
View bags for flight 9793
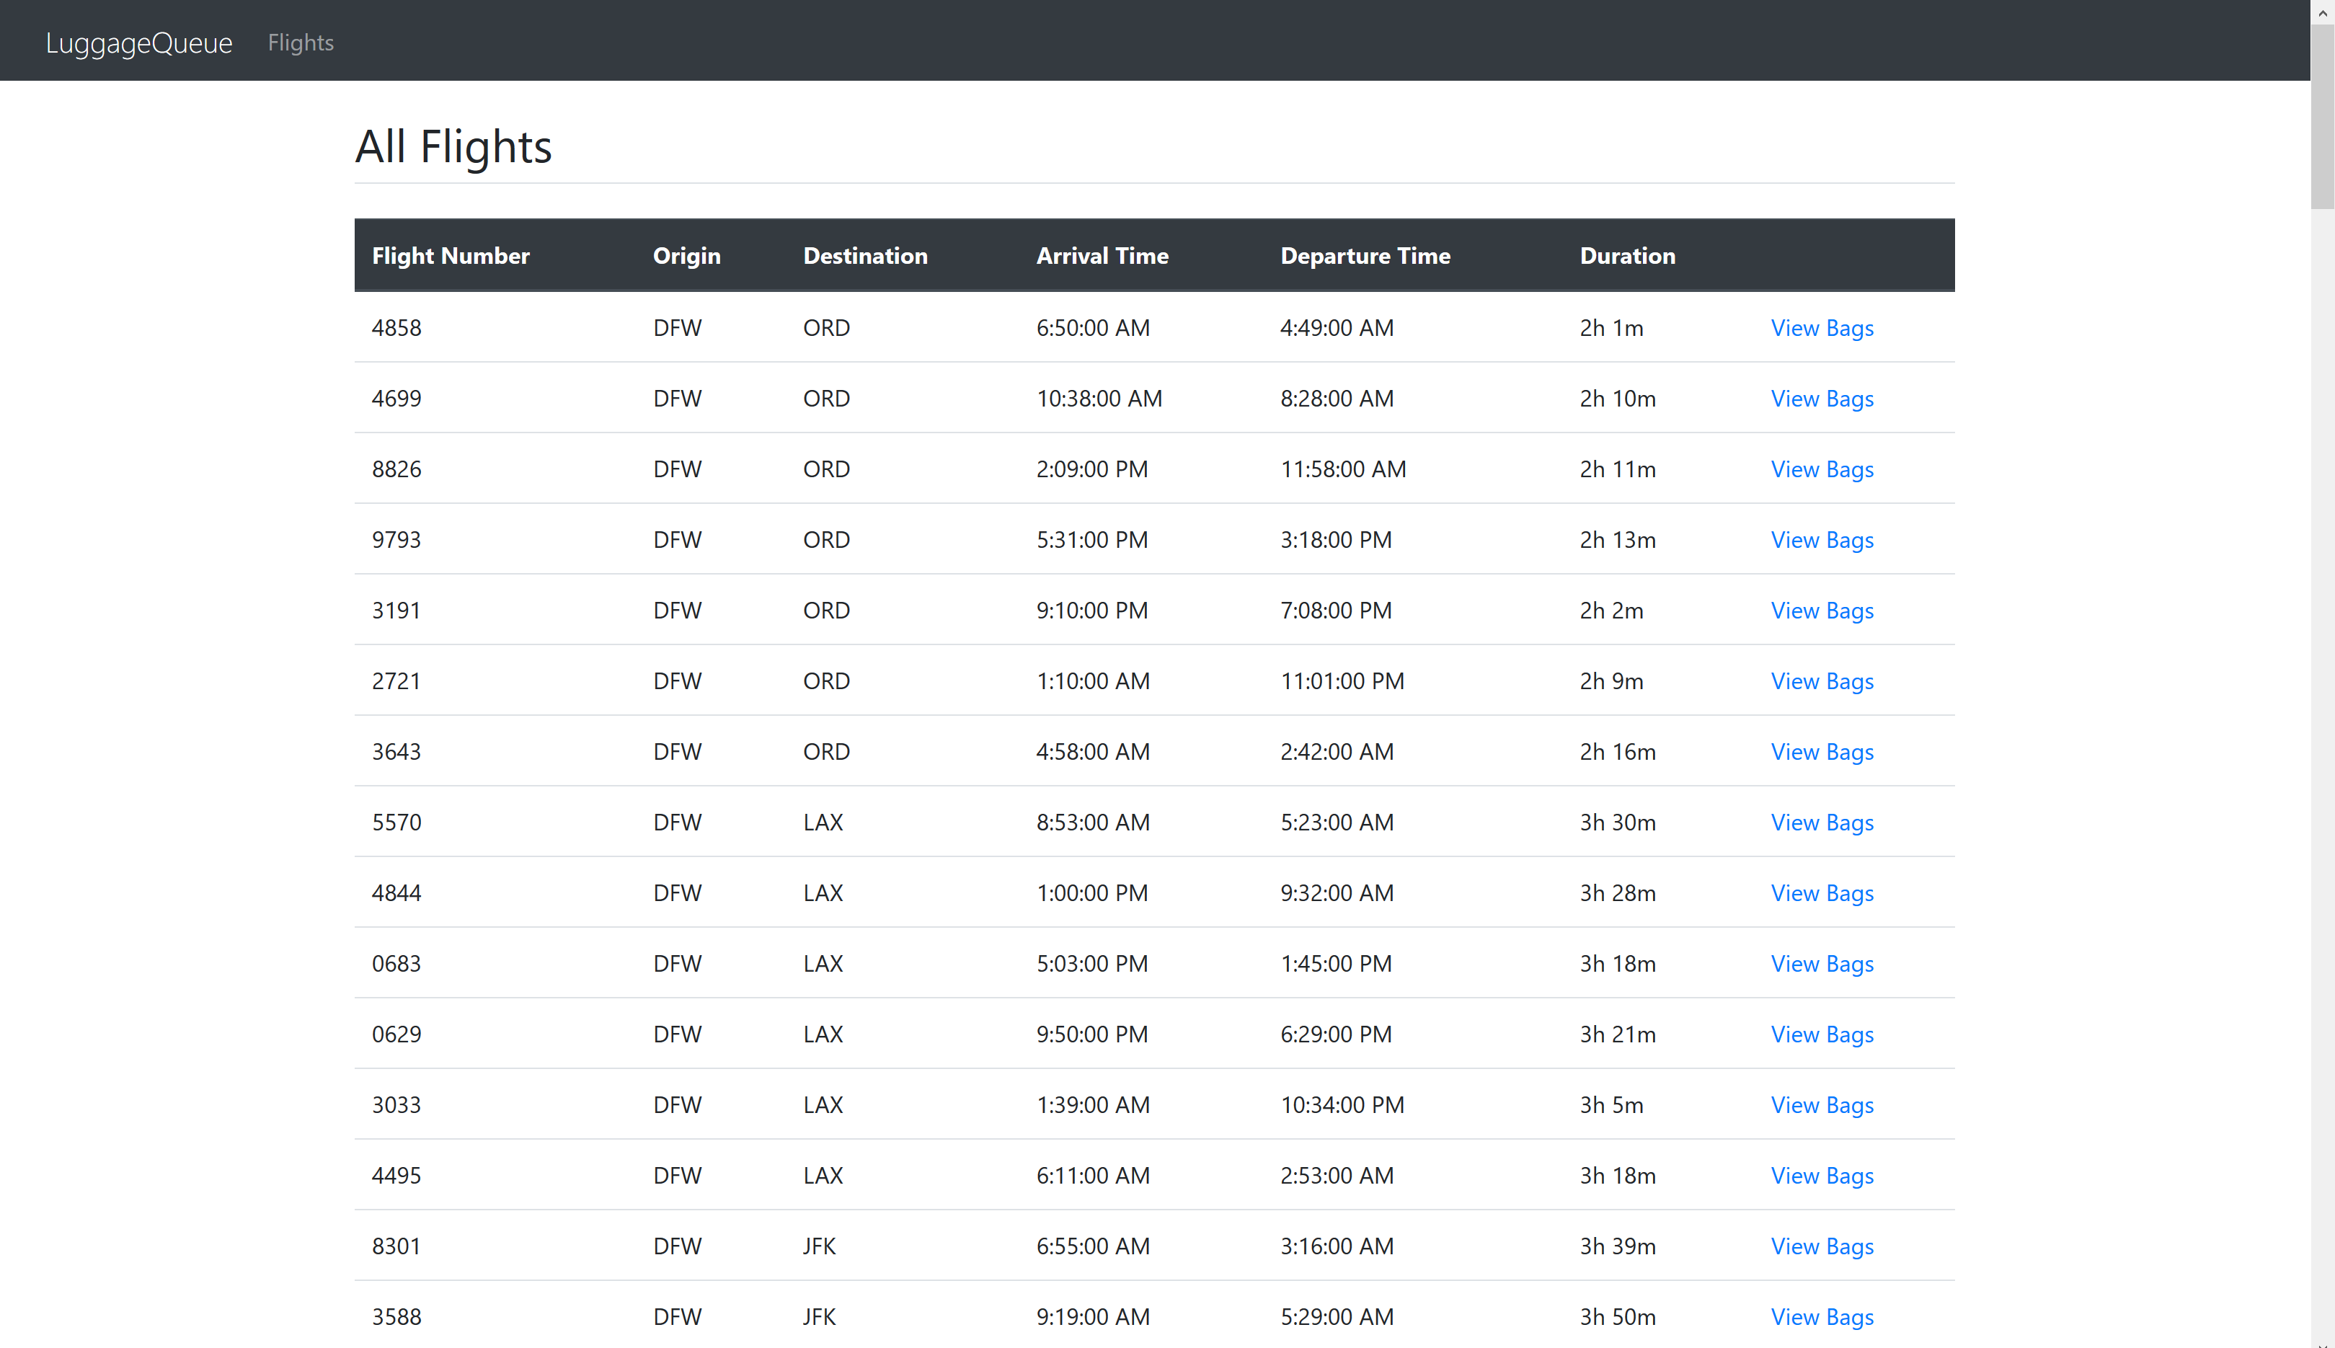tap(1821, 540)
